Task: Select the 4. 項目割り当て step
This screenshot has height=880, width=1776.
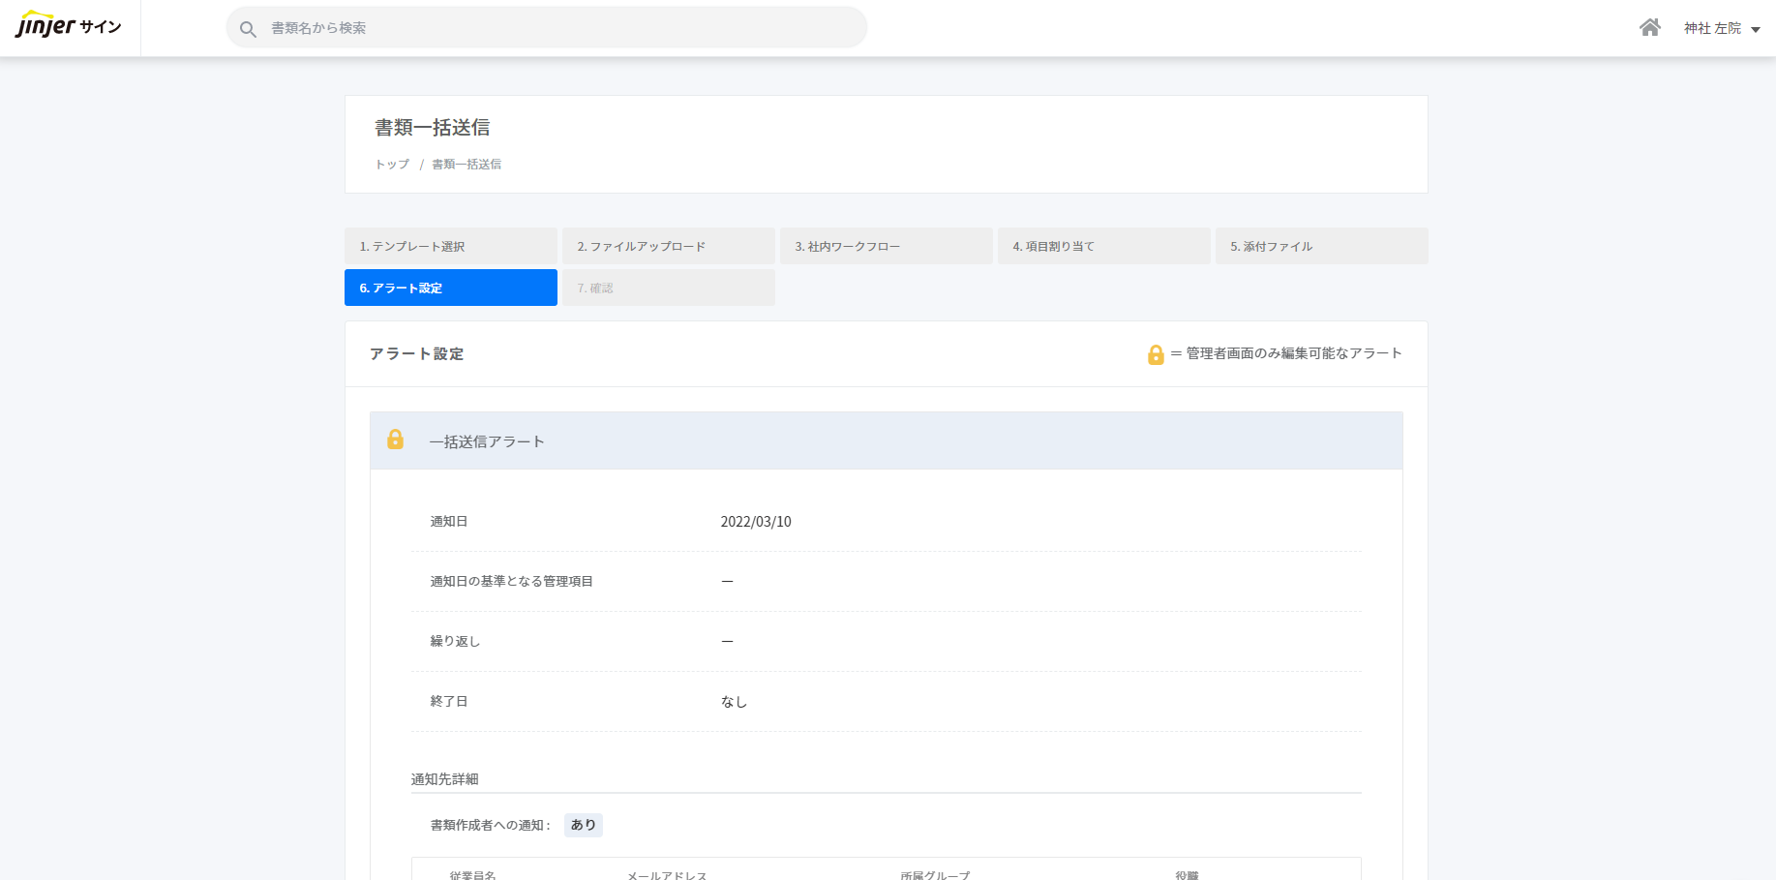Action: point(1103,246)
